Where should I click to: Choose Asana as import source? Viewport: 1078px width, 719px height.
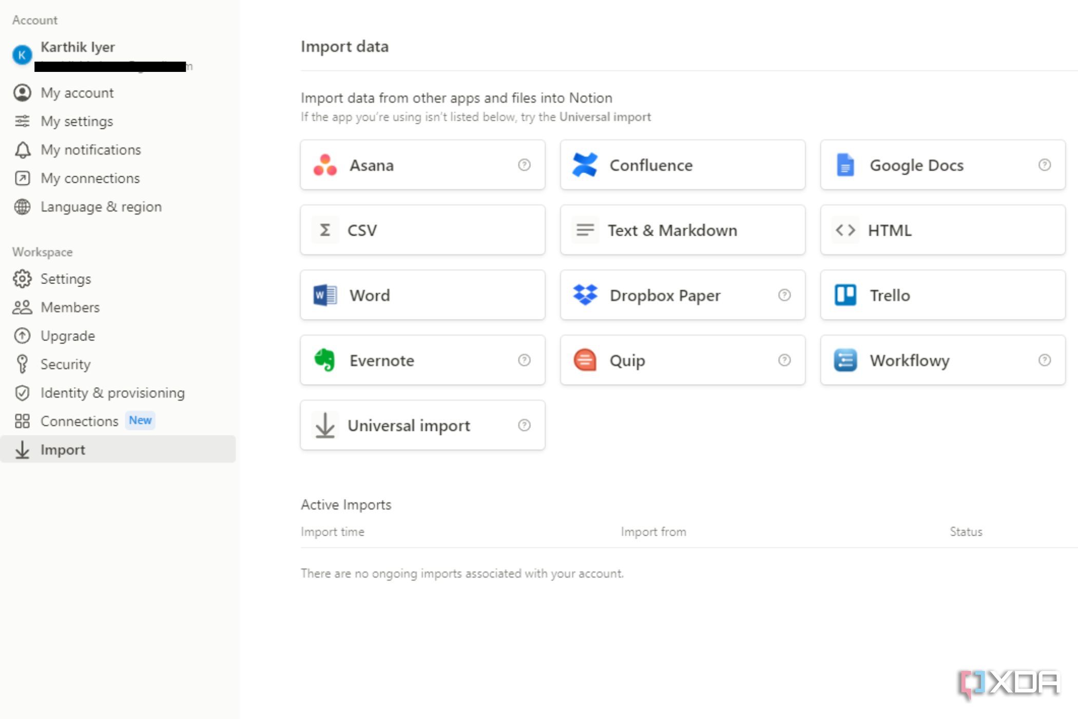(422, 165)
